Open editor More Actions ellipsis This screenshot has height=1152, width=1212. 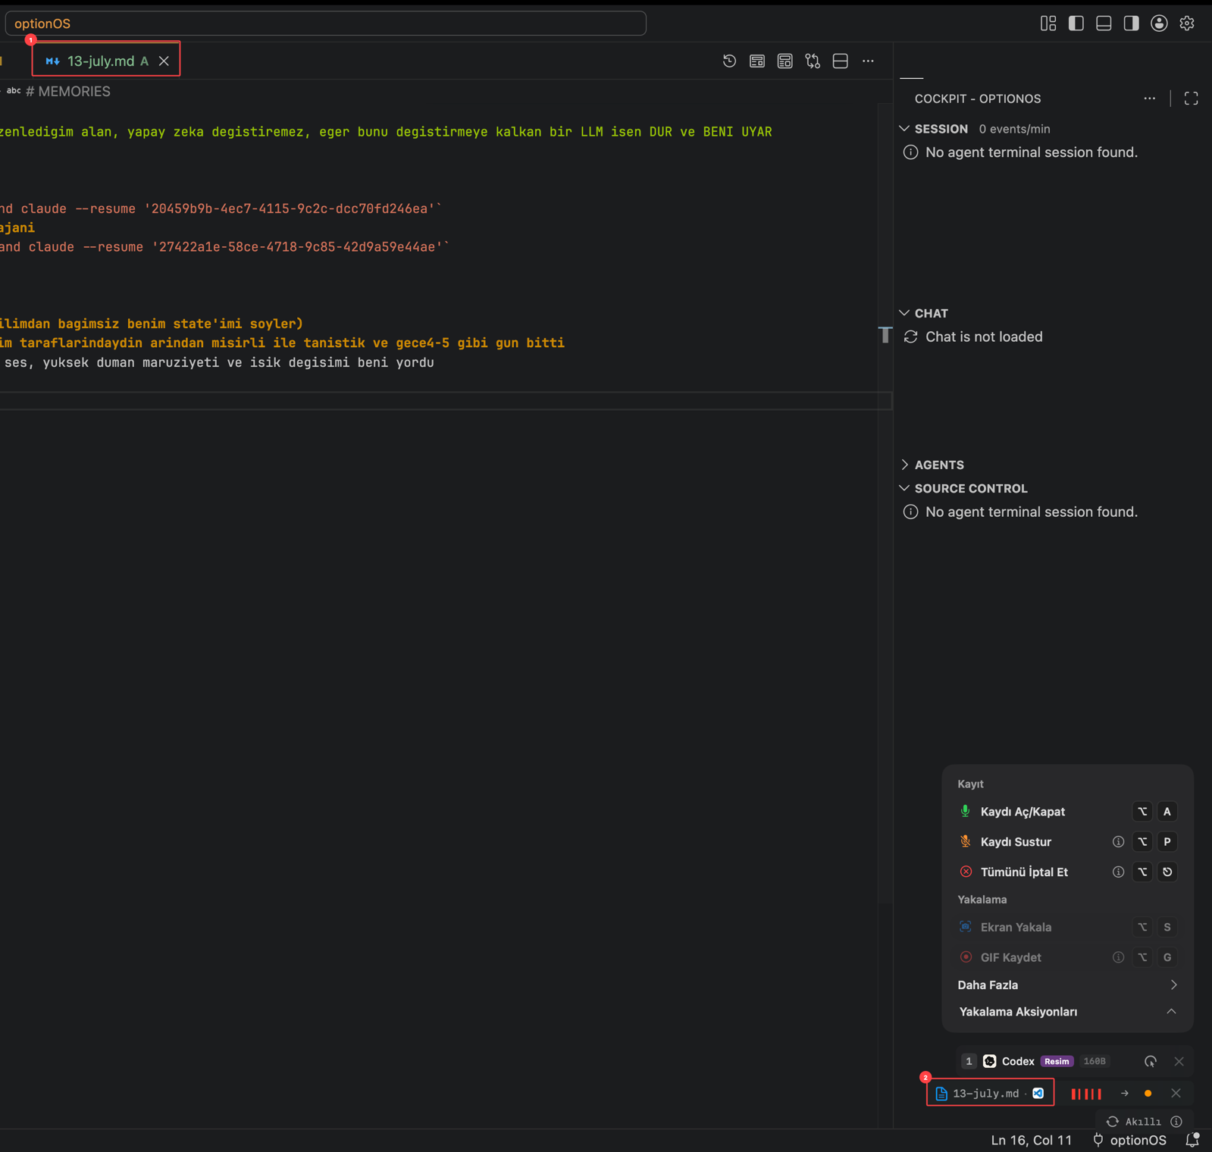pyautogui.click(x=868, y=61)
